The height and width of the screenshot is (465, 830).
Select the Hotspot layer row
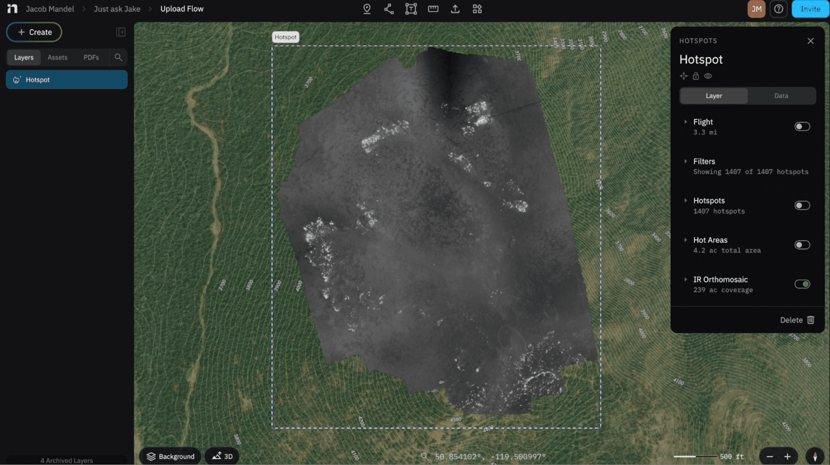tap(67, 80)
